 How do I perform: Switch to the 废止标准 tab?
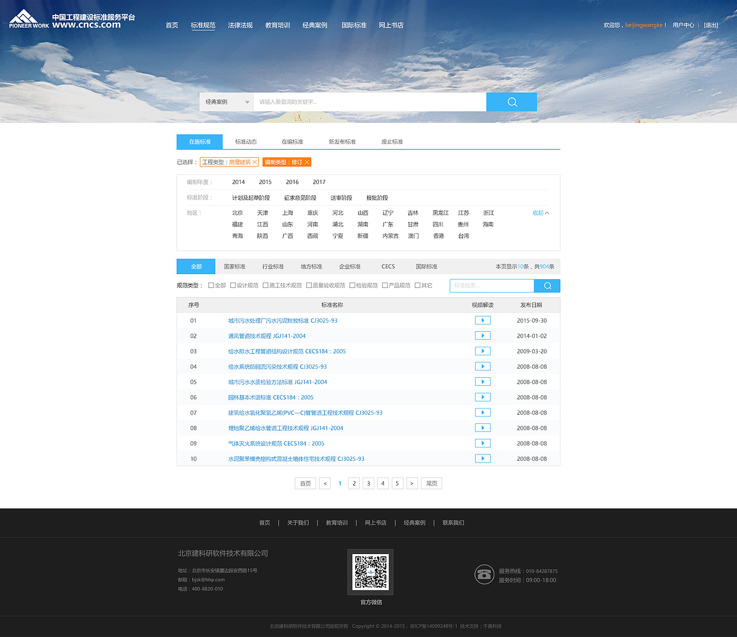392,142
